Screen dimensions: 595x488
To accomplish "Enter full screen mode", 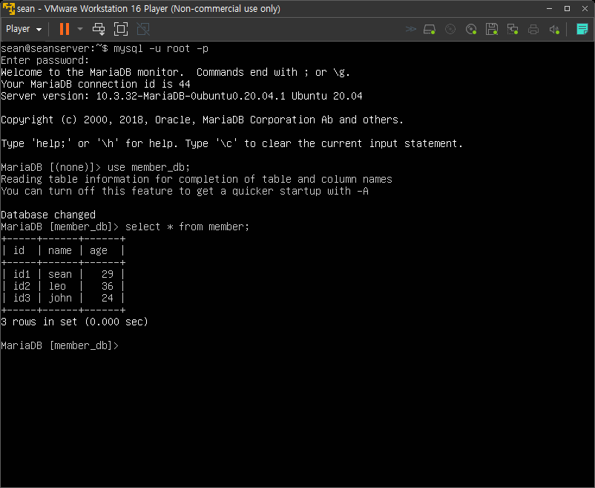I will tap(121, 29).
